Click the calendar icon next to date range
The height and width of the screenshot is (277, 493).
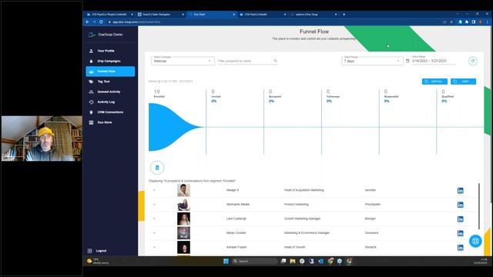coord(407,61)
